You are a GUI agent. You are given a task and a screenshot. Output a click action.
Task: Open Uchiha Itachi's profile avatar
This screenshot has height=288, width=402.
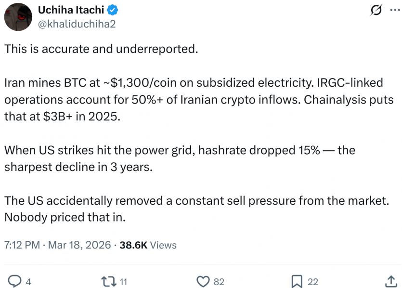[x=18, y=16]
